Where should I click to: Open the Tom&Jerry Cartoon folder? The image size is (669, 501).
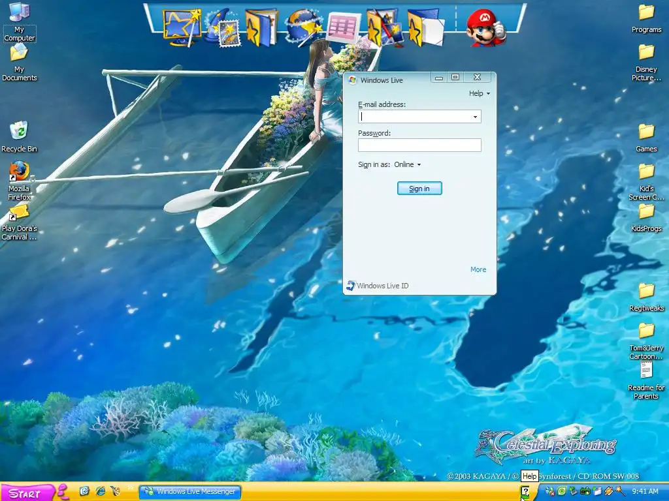tap(646, 341)
